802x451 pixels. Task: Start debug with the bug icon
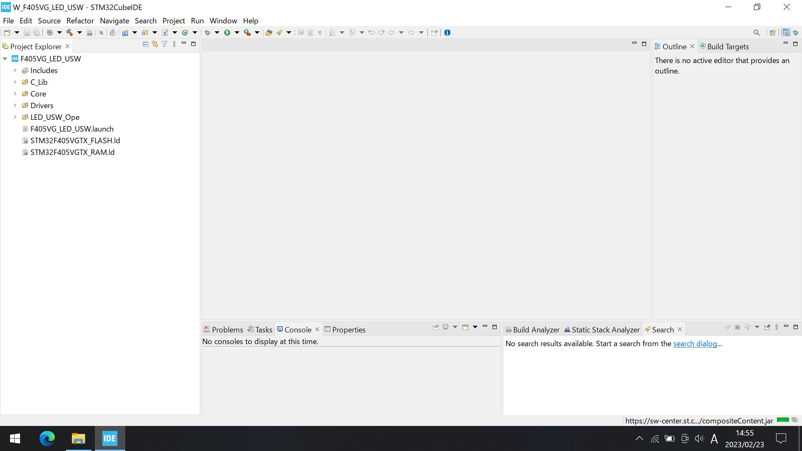207,33
